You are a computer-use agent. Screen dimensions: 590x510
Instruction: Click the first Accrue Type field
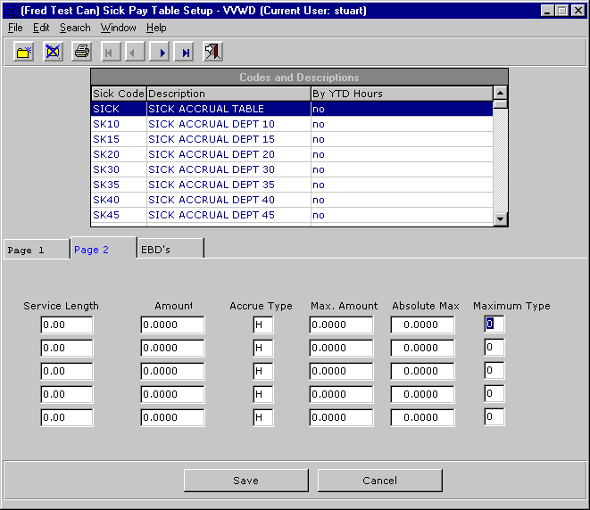[262, 325]
